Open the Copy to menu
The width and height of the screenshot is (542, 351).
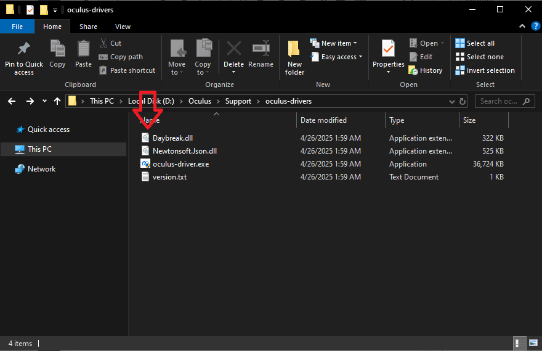203,57
